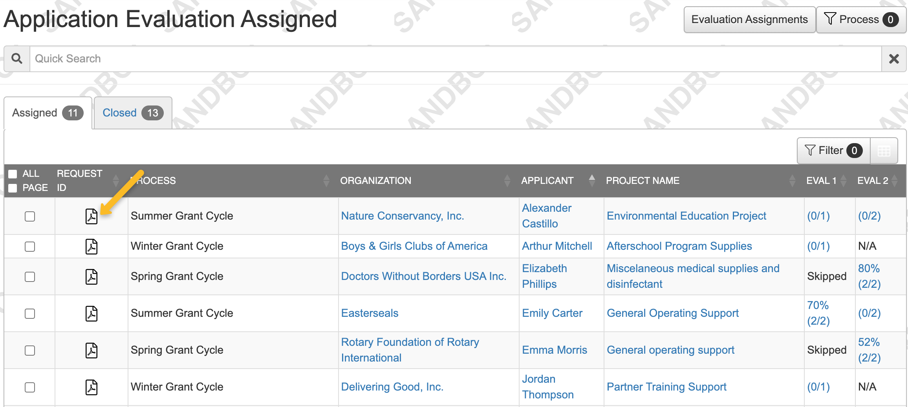Open the Doctors Without Borders USA link

423,276
